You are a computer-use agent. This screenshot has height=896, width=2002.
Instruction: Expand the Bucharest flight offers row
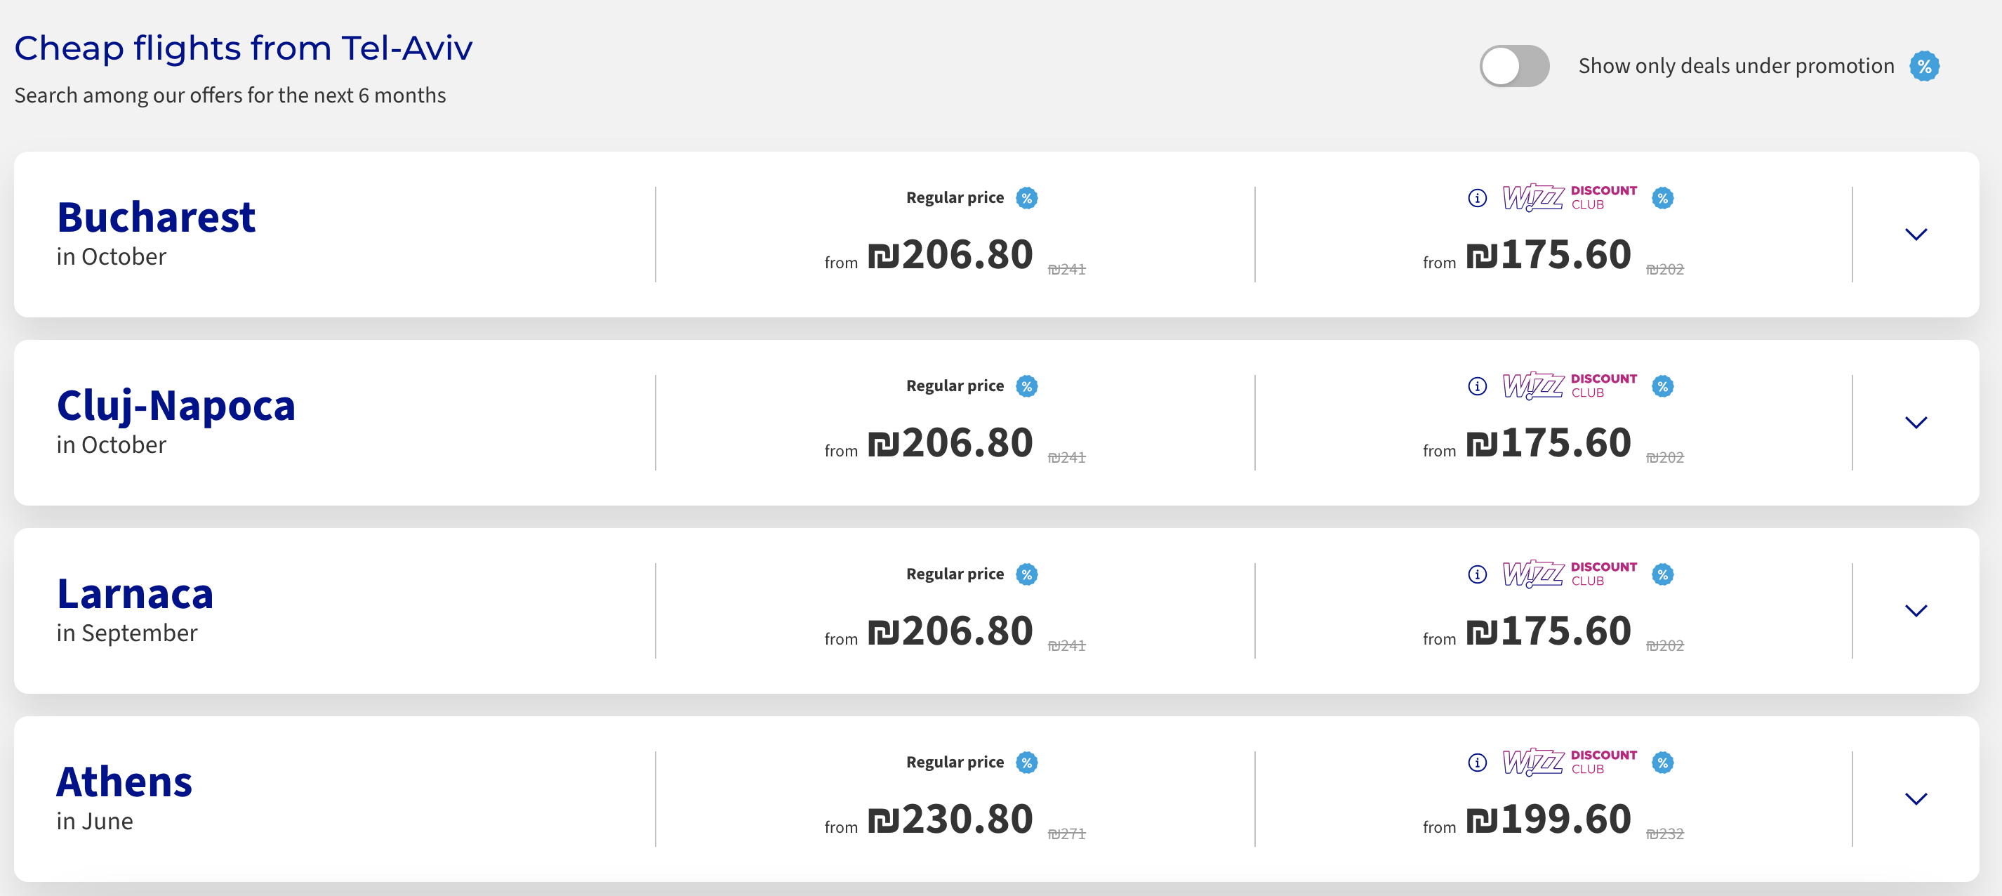point(1916,234)
